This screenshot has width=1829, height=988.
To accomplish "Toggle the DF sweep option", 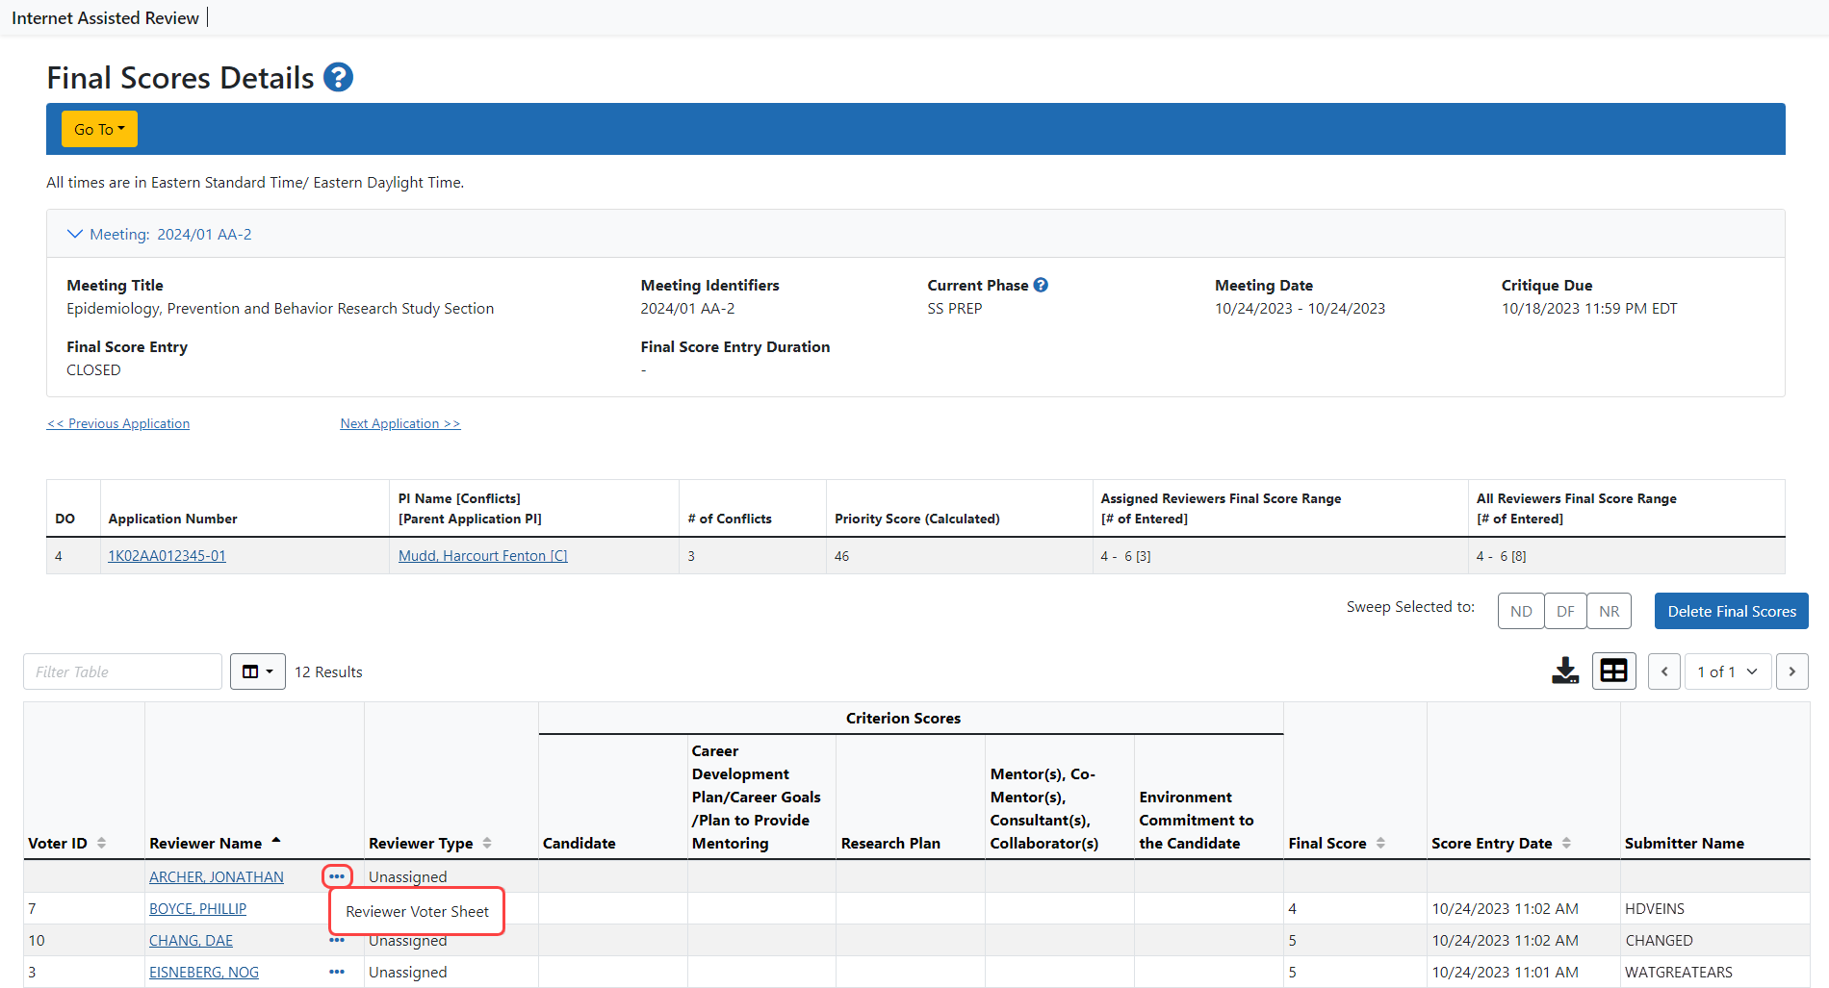I will [1565, 611].
